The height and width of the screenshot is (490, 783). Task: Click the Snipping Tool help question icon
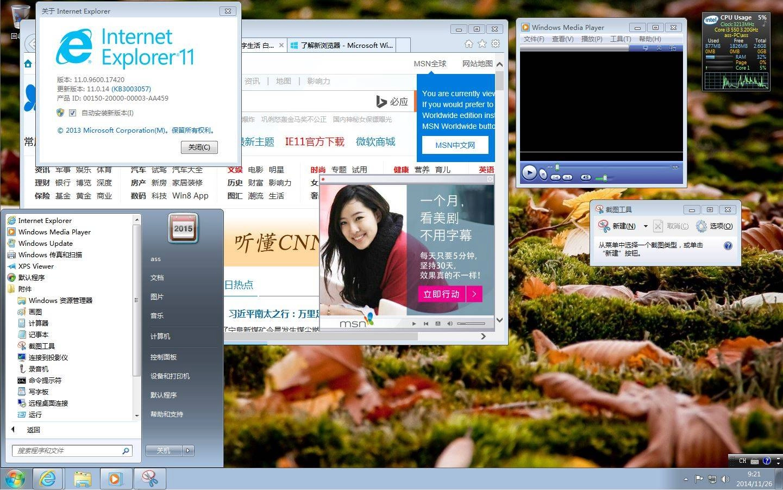728,246
